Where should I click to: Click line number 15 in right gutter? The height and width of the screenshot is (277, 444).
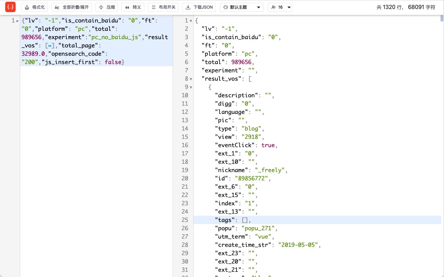pyautogui.click(x=185, y=137)
